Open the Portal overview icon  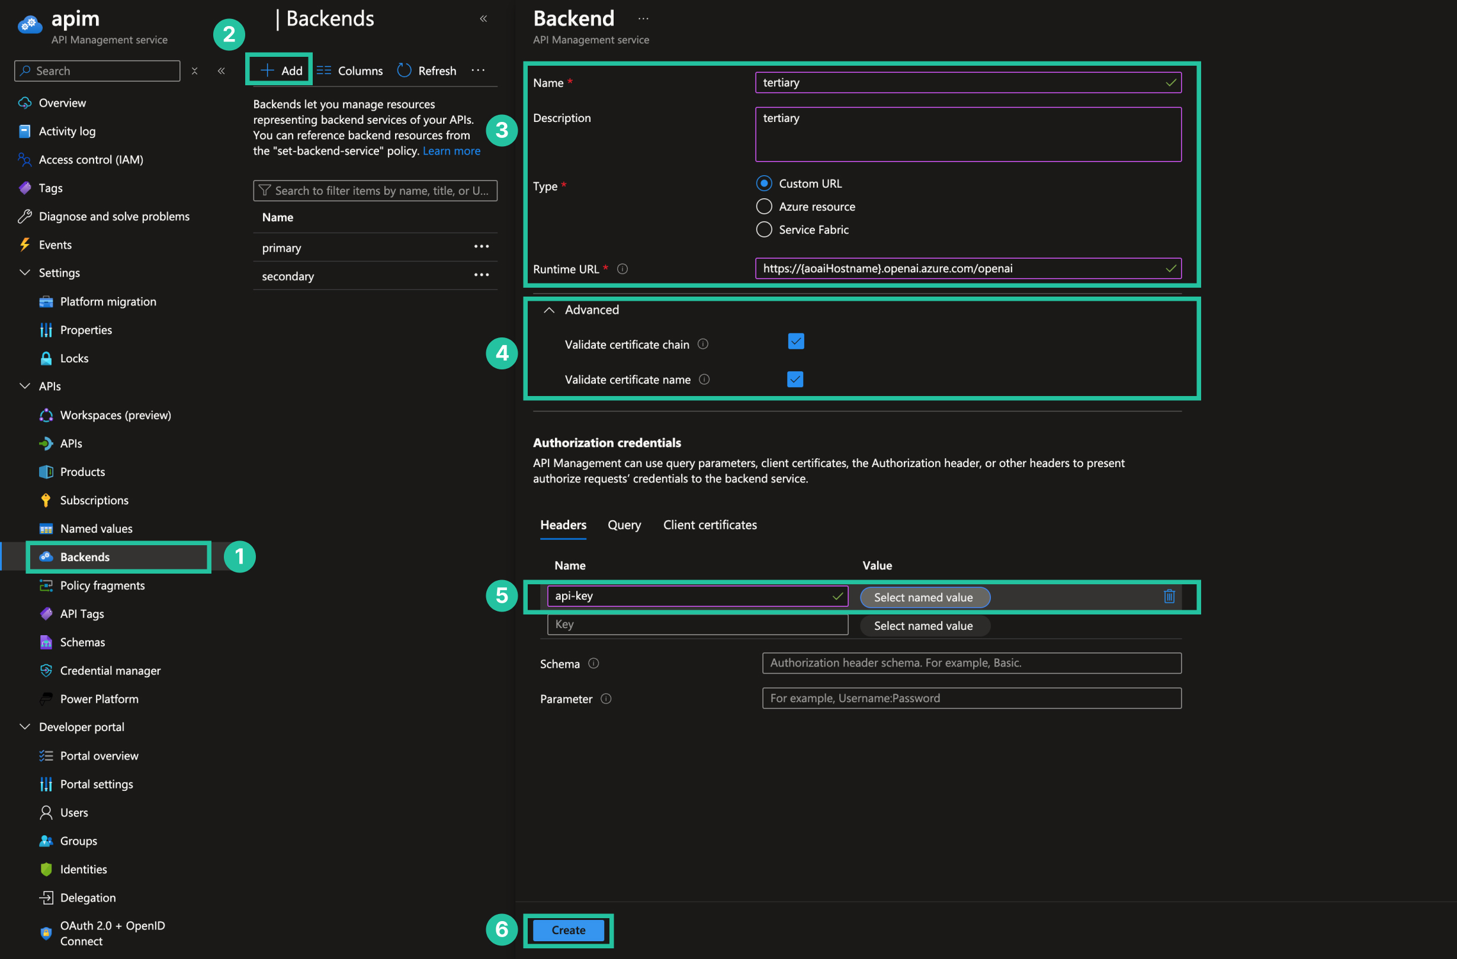[46, 756]
